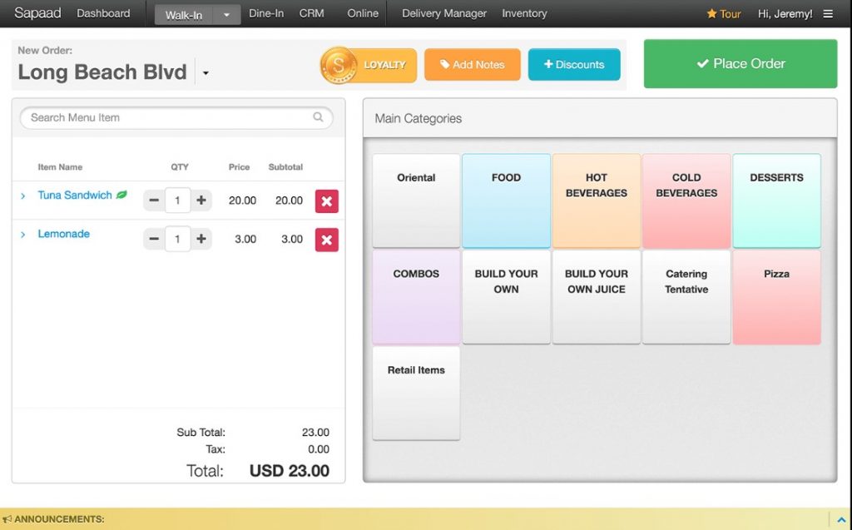
Task: Click the Loyalty coin button
Action: (369, 65)
